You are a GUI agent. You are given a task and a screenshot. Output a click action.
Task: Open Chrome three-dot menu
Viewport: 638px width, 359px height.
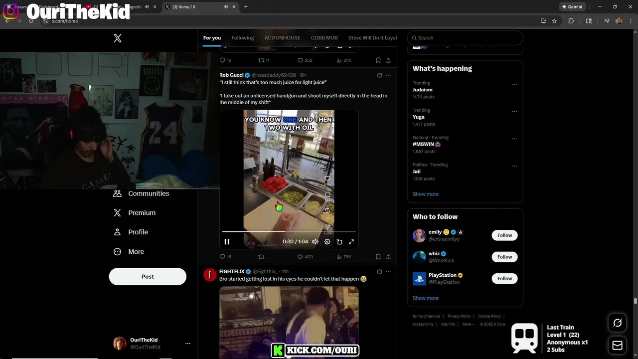click(631, 21)
